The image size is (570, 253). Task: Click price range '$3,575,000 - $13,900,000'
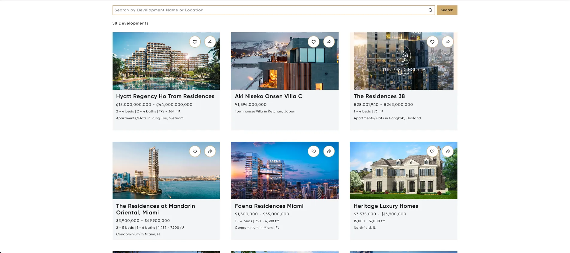pyautogui.click(x=380, y=214)
